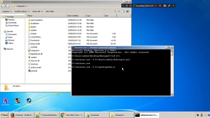This screenshot has width=210, height=118.
Task: Pause the screen recording
Action: click(156, 6)
